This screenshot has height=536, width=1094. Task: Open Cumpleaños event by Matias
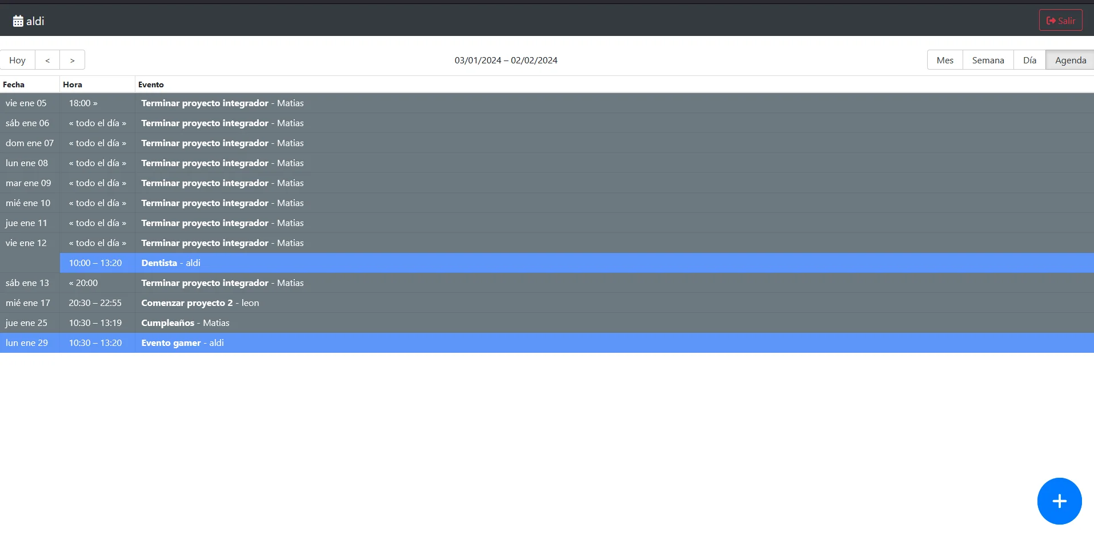[614, 323]
